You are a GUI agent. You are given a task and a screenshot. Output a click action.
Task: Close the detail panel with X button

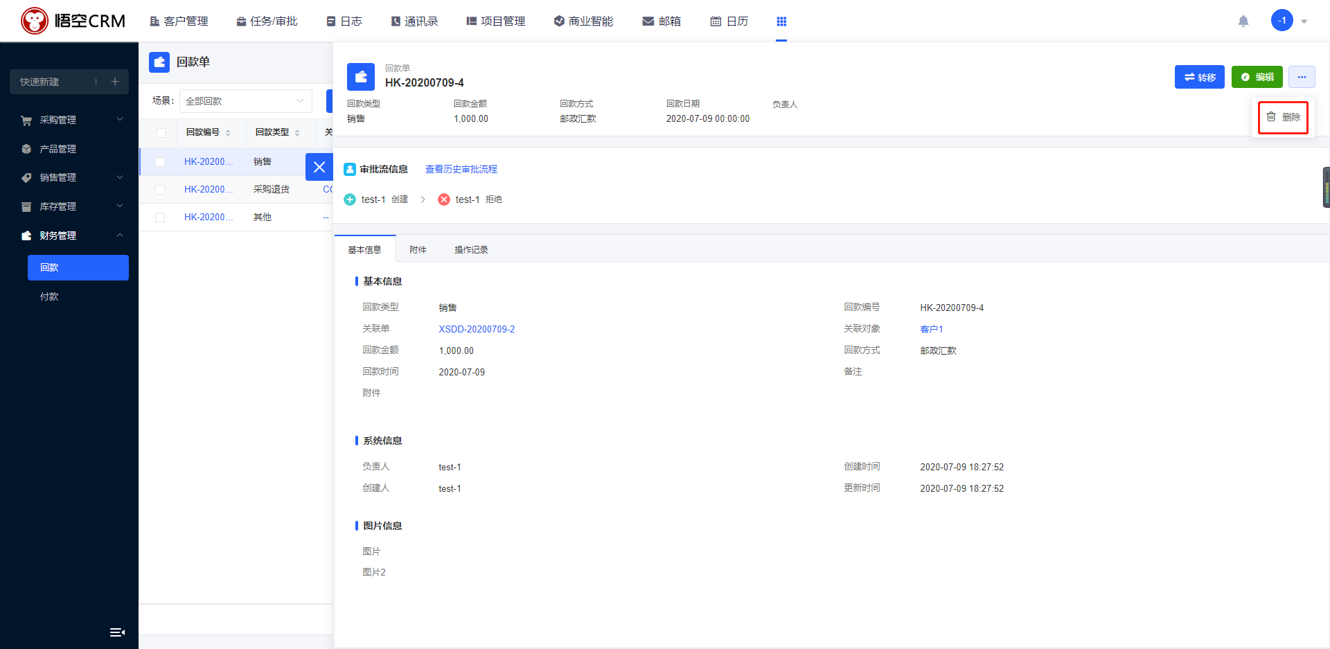[x=319, y=167]
